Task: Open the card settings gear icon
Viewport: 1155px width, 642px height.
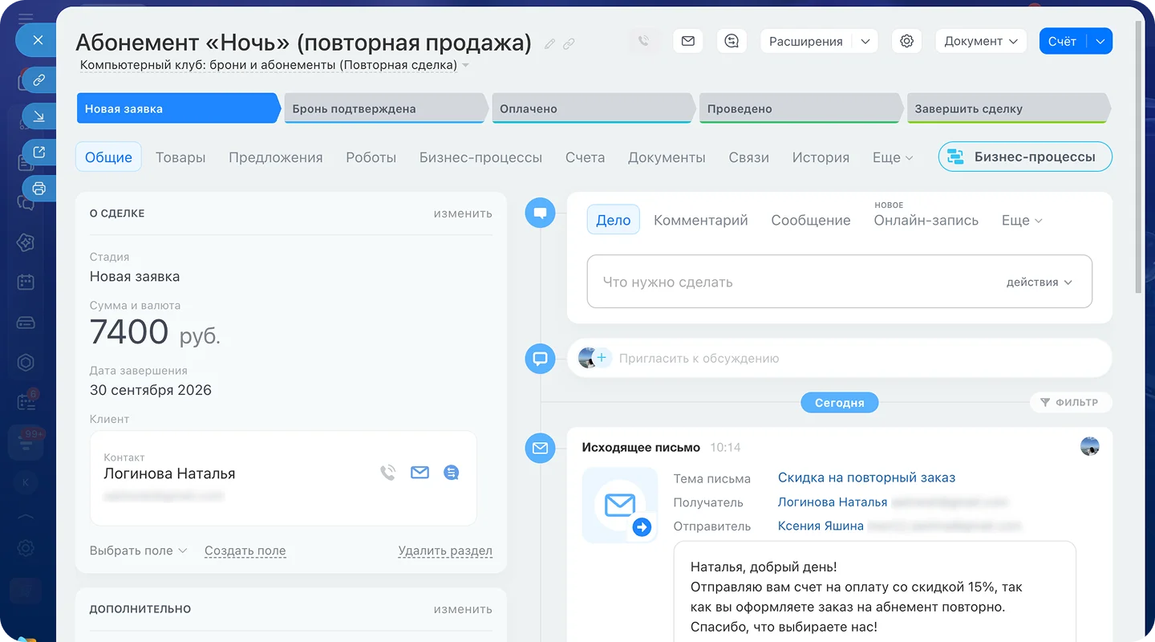Action: (906, 41)
